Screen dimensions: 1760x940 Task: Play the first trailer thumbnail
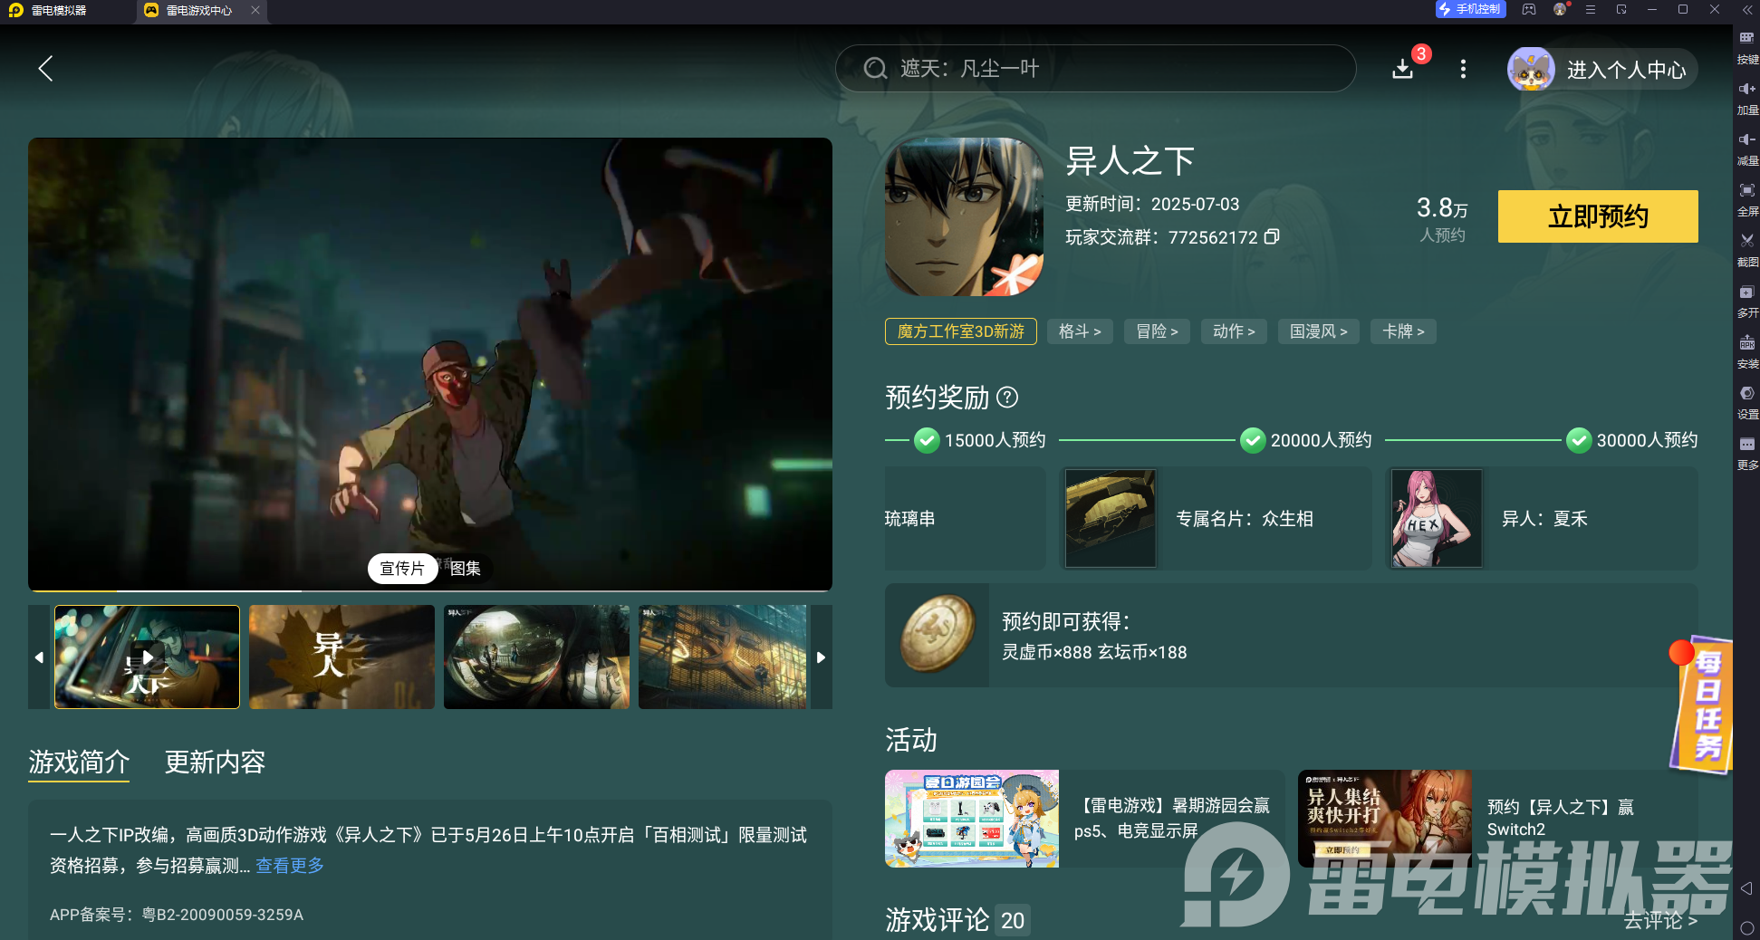(147, 657)
